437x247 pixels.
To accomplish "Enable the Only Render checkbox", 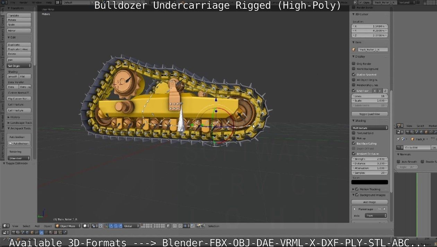I will point(353,63).
